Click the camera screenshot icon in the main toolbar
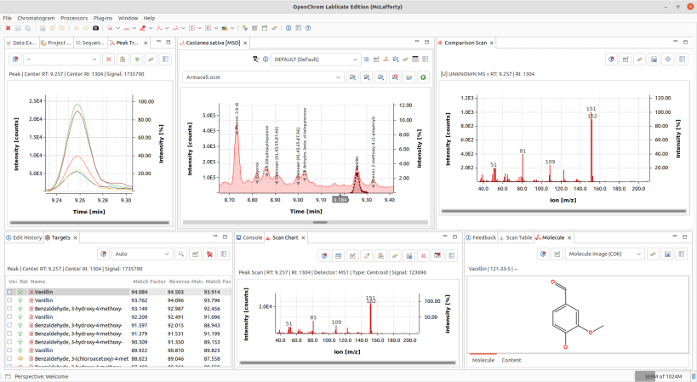This screenshot has height=382, width=697. pyautogui.click(x=95, y=28)
